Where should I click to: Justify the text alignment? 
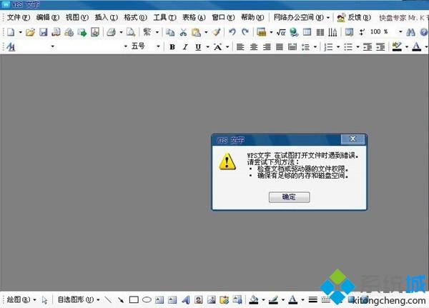point(280,47)
